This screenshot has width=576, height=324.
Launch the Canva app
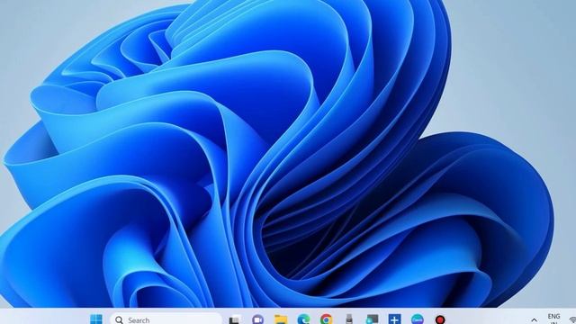pyautogui.click(x=418, y=319)
